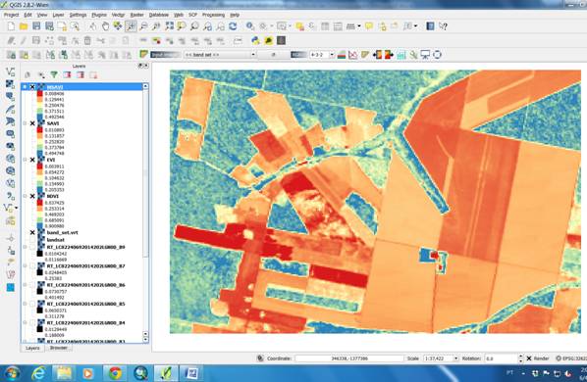
Task: Open the Project menu
Action: tap(11, 15)
